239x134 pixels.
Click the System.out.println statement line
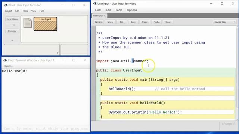(145, 112)
